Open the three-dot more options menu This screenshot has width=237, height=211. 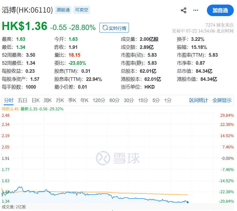[x=196, y=10]
